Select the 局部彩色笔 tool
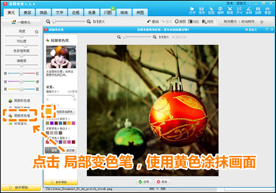The width and height of the screenshot is (276, 193). coord(19,100)
